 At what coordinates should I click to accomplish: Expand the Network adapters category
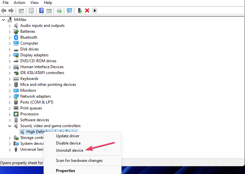(10, 97)
